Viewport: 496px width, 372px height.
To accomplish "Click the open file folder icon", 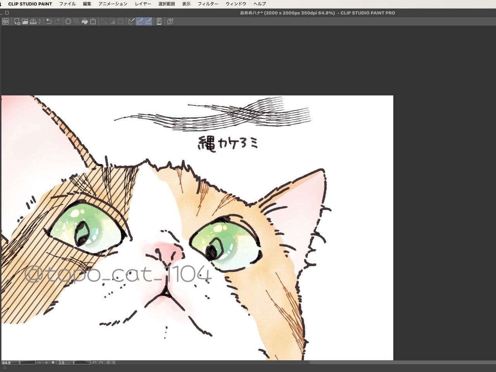I will [x=25, y=21].
